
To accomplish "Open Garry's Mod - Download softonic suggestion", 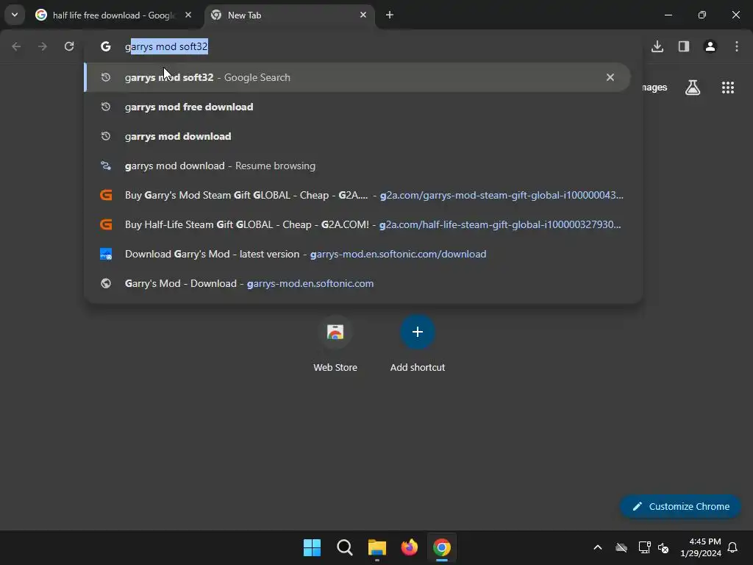I will pos(357,283).
